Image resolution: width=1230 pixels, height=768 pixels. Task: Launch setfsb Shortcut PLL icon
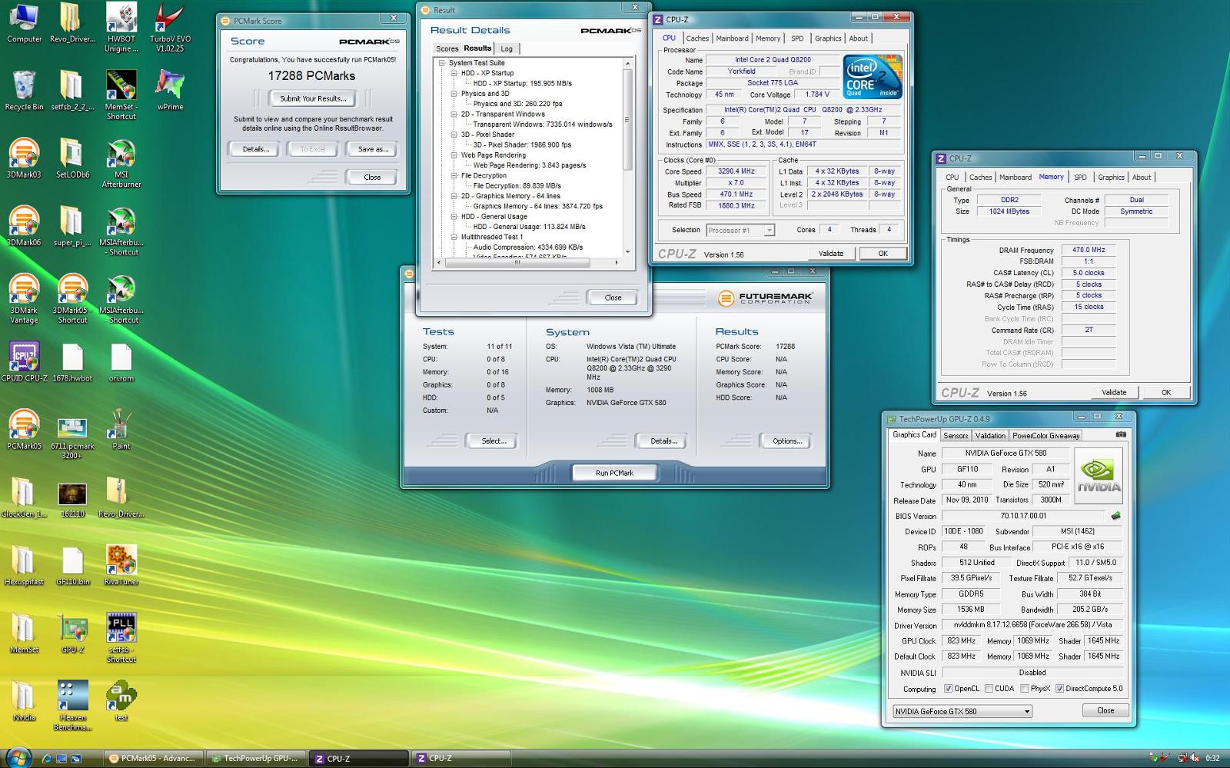(x=121, y=637)
